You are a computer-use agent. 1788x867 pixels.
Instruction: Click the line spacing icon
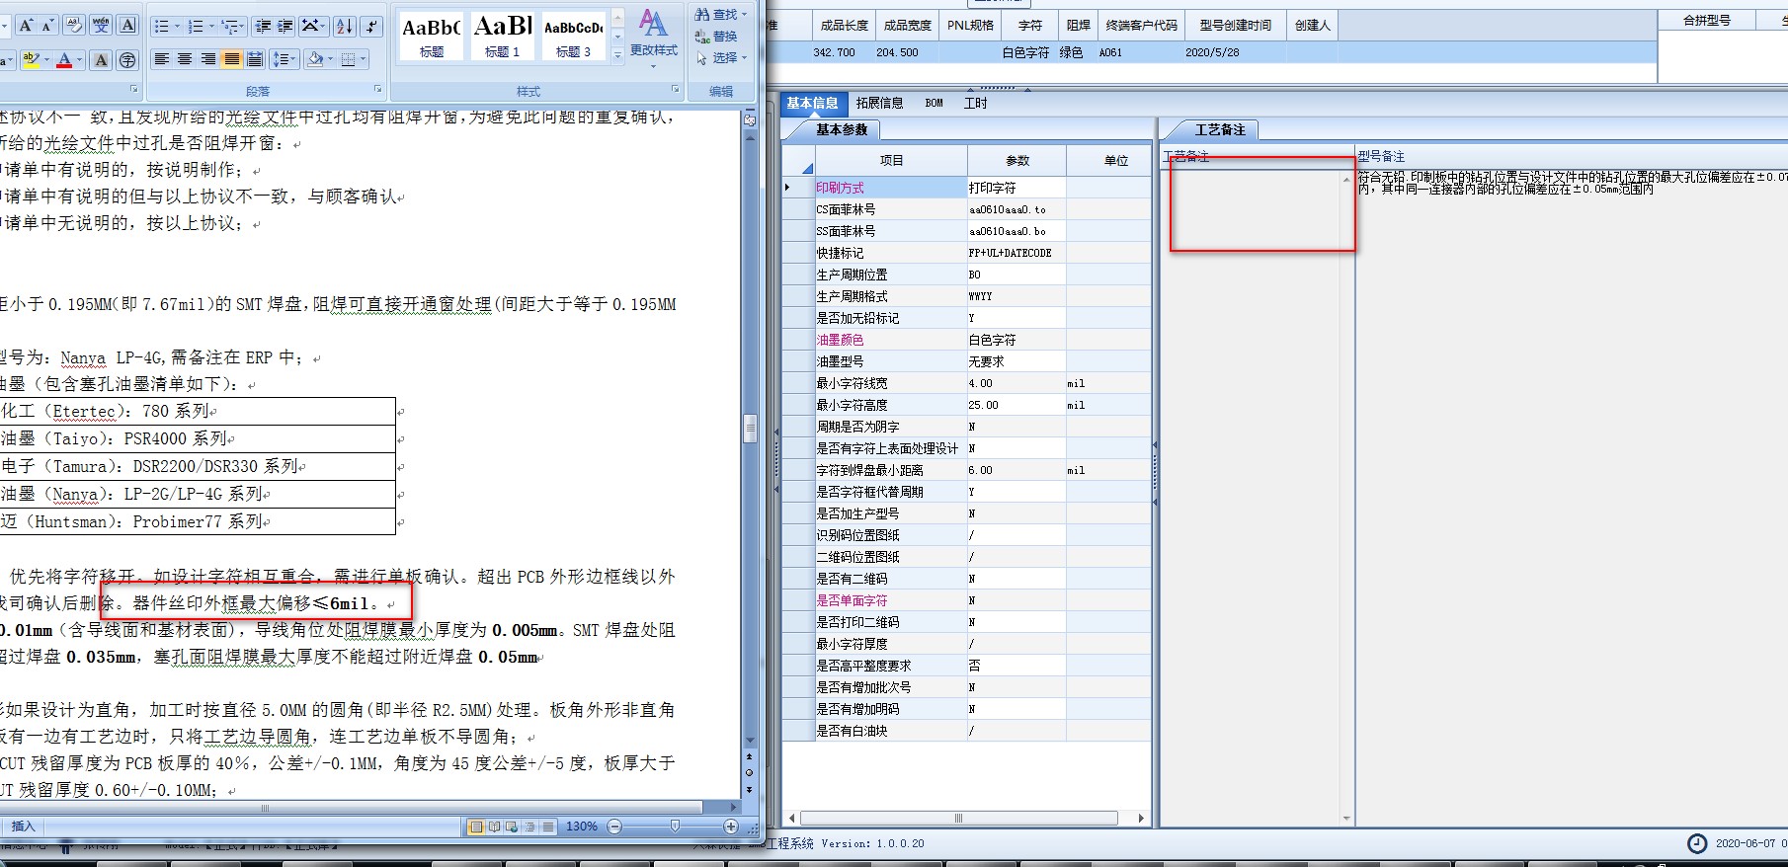(x=280, y=60)
